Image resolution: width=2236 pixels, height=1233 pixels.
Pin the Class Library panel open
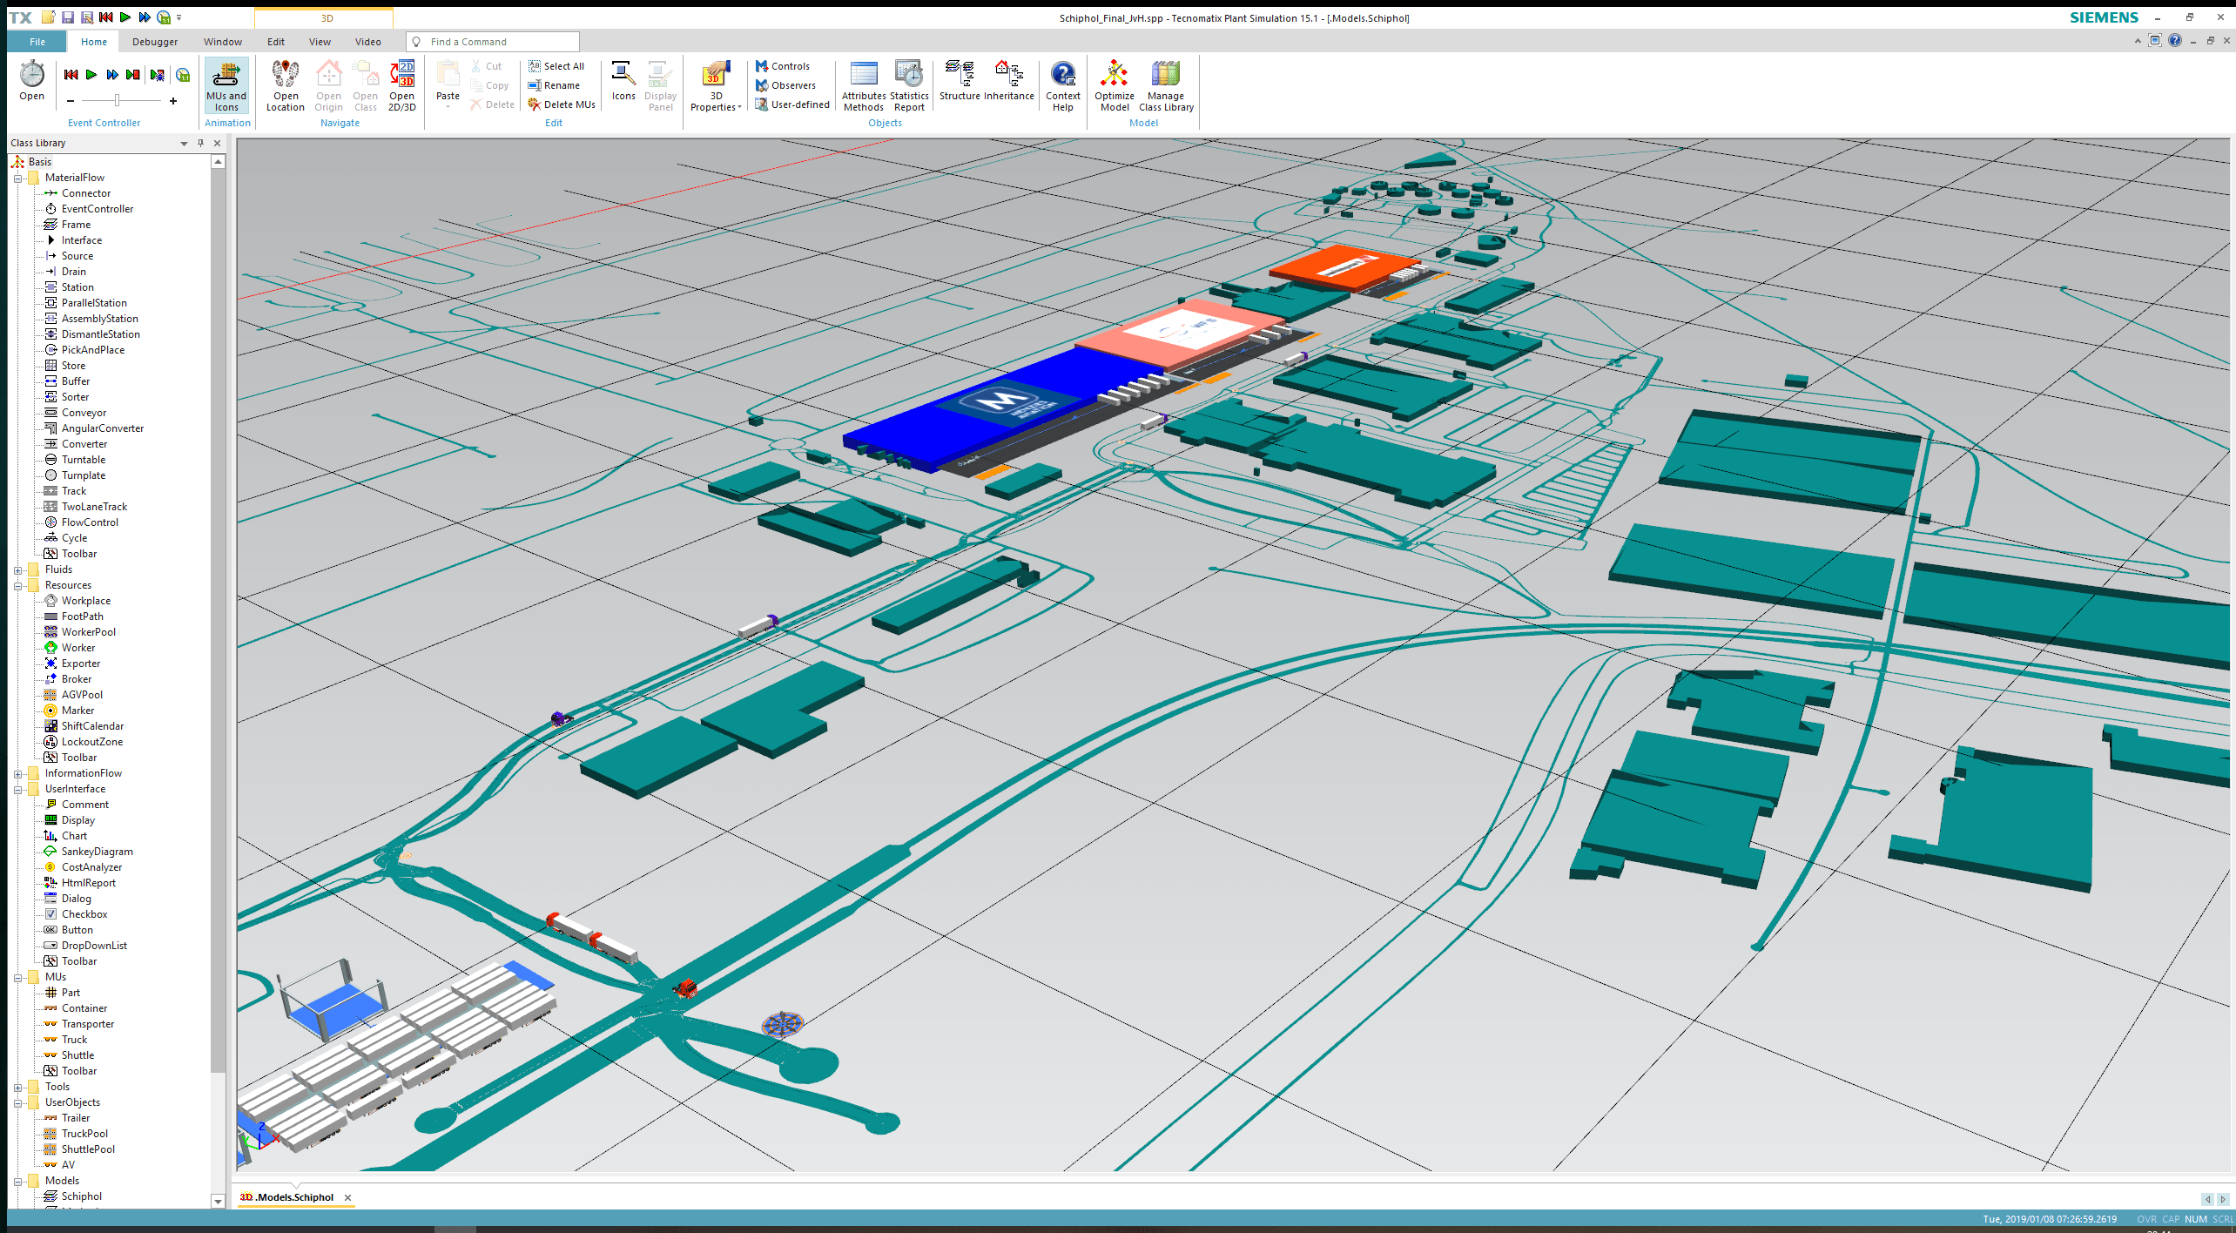200,143
